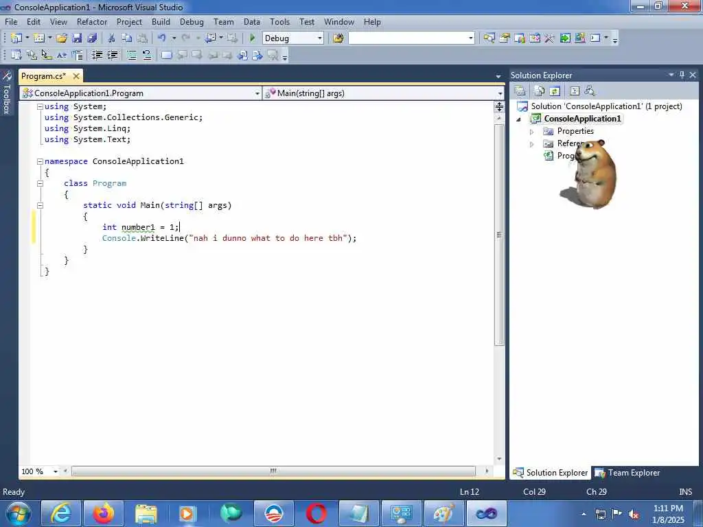Click the View Code icon in Solution Explorer
The height and width of the screenshot is (527, 703).
point(575,91)
